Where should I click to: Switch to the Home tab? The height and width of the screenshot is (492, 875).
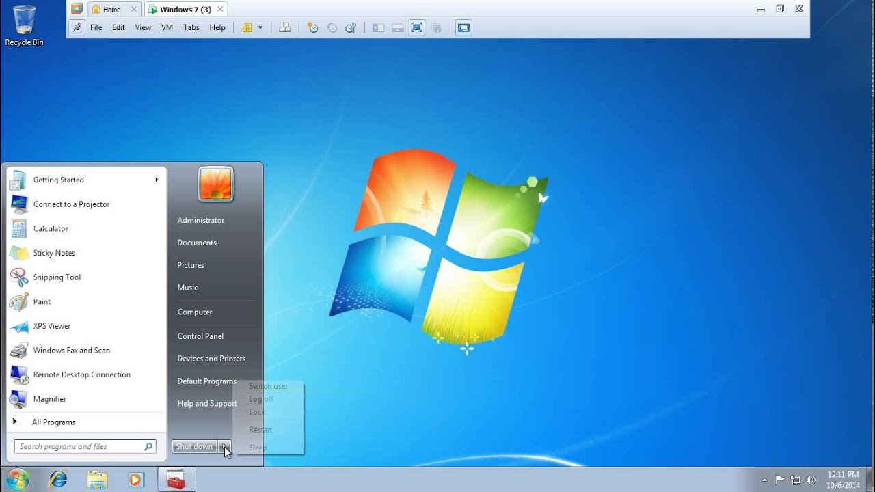point(111,10)
